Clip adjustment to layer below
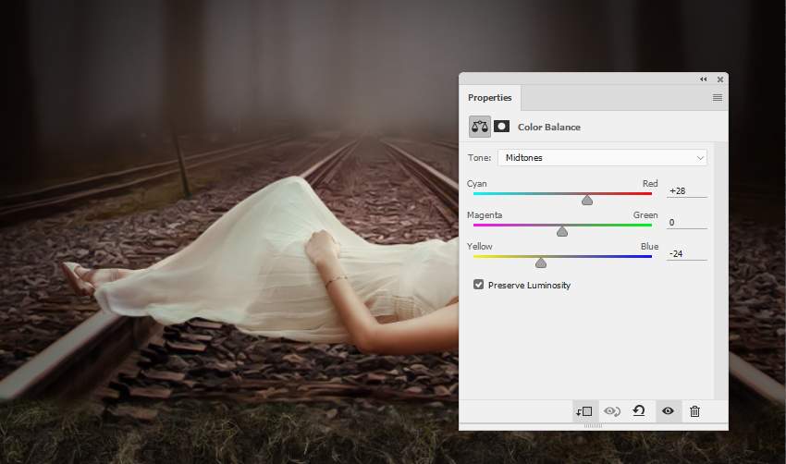 [583, 411]
